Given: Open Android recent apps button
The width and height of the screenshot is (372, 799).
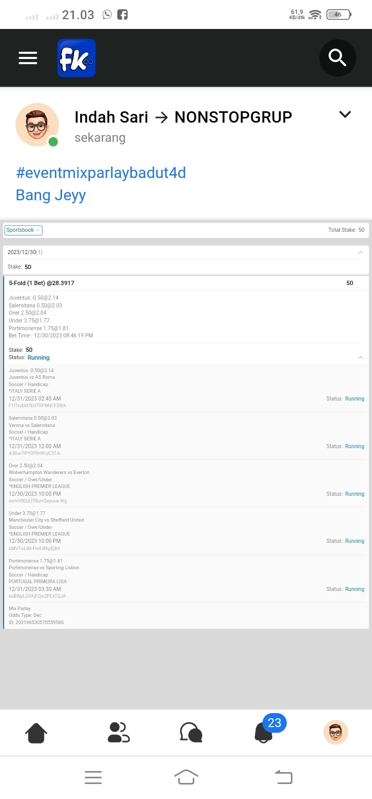Looking at the screenshot, I should (x=93, y=777).
